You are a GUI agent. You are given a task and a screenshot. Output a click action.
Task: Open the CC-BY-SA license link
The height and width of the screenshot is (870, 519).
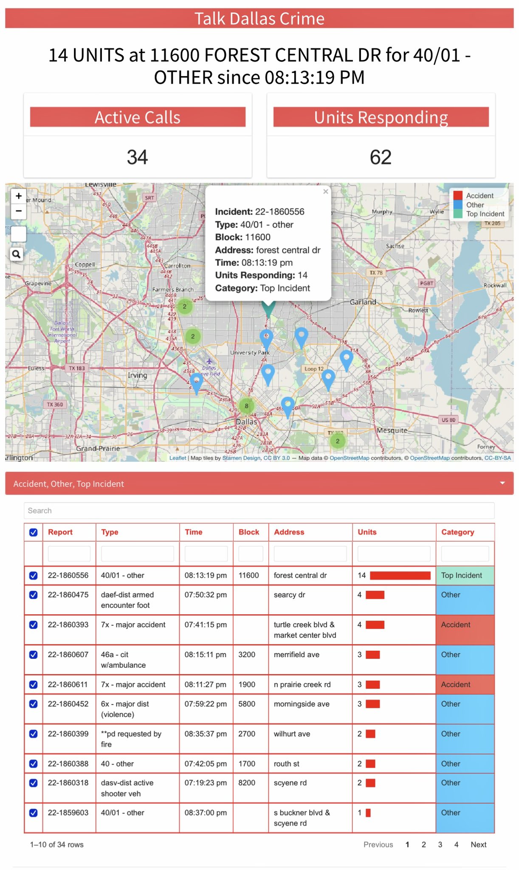[x=498, y=458]
